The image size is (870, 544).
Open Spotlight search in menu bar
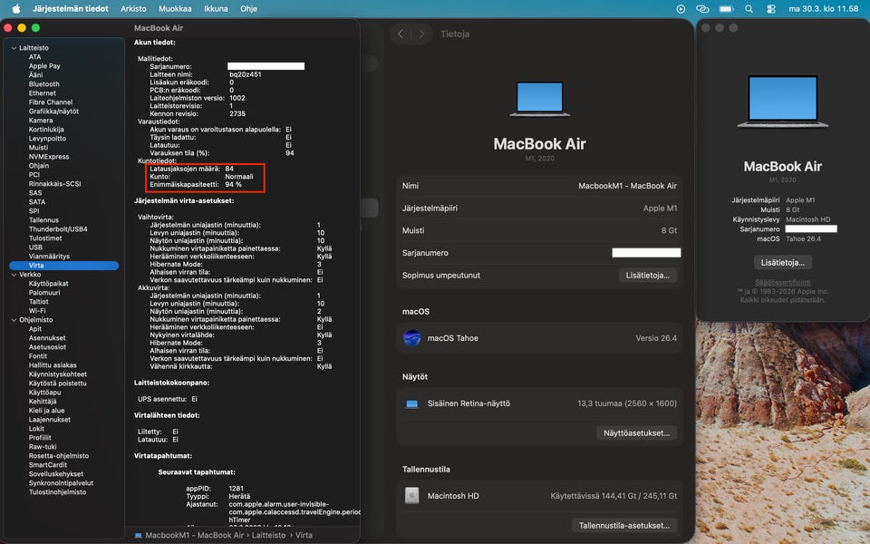[749, 9]
